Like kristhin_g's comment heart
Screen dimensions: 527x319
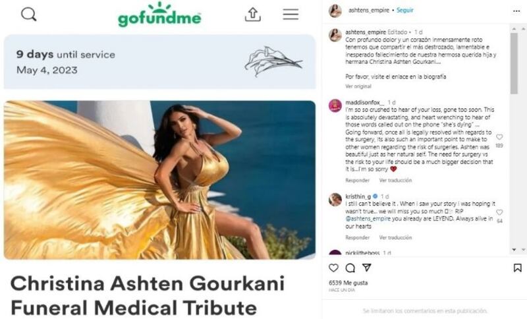click(499, 212)
